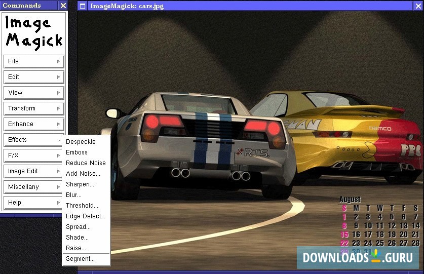The width and height of the screenshot is (424, 274).
Task: Open the Enhance menu
Action: pos(33,124)
